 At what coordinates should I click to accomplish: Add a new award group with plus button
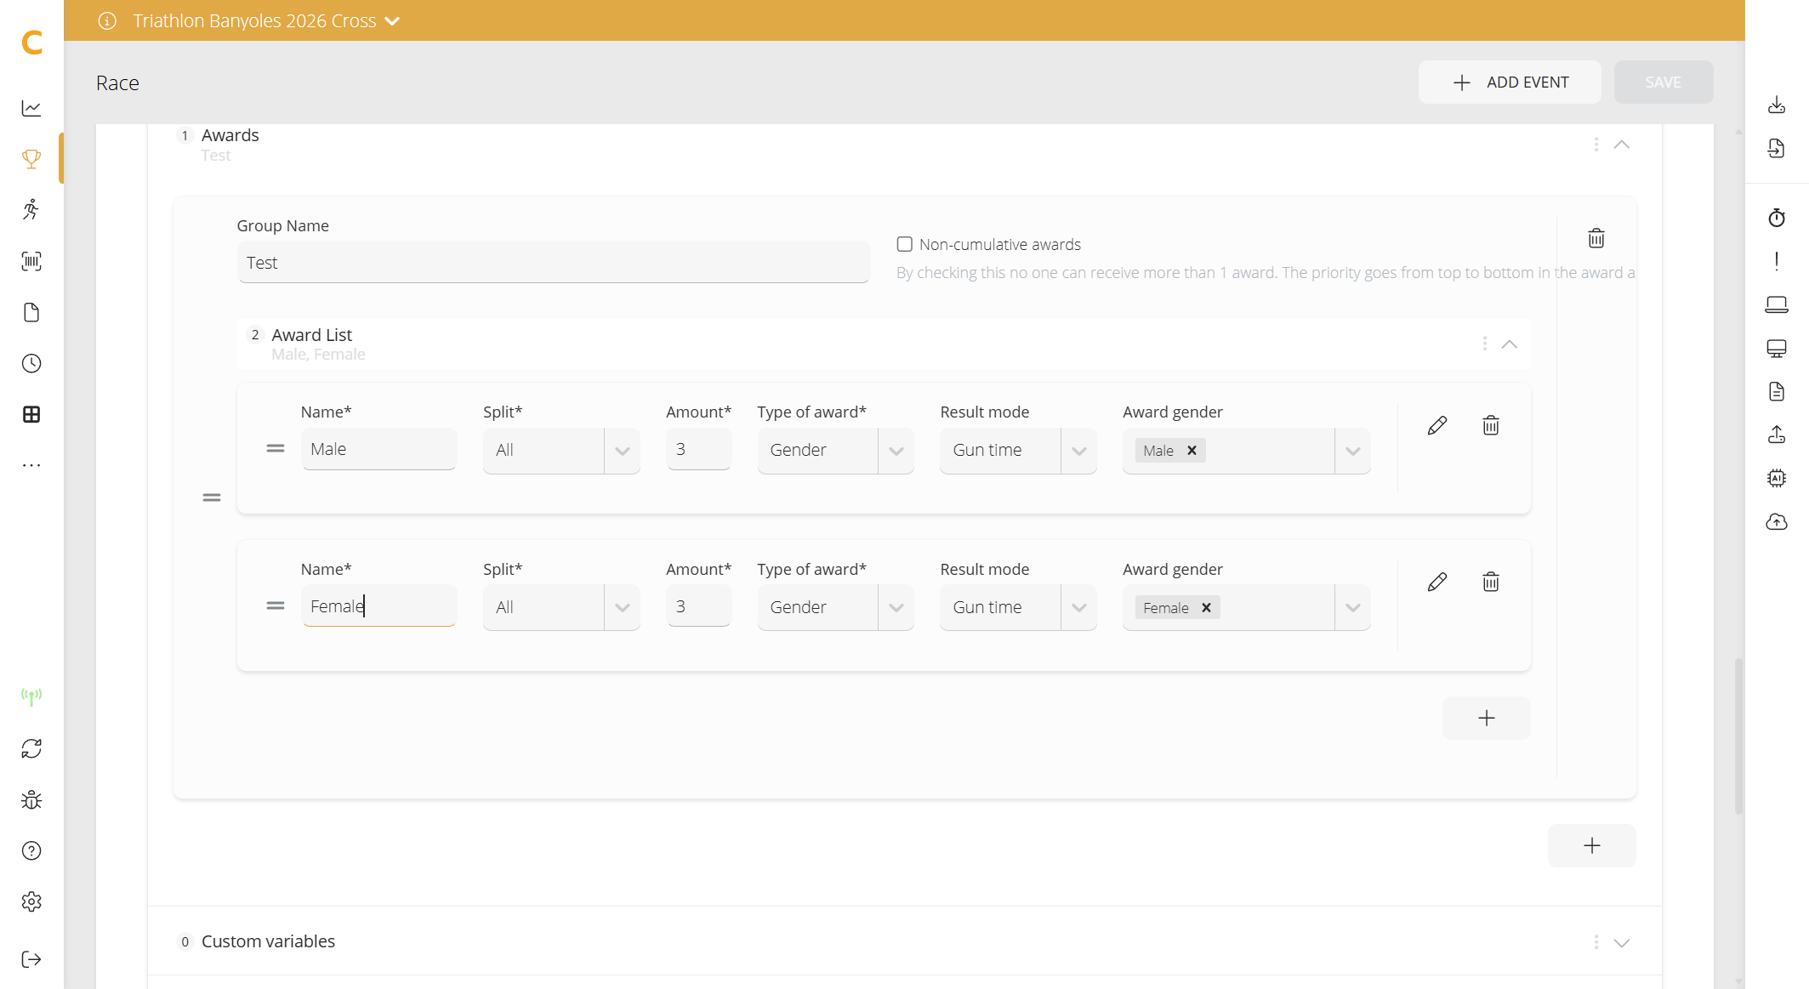(1592, 845)
